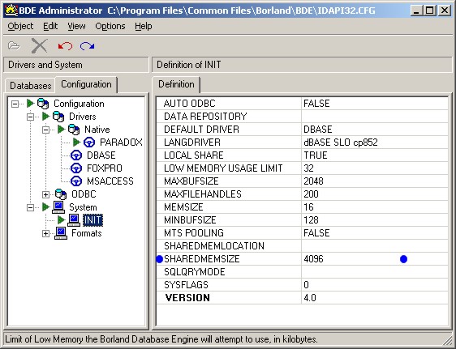456x349 pixels.
Task: Click the VERSION value 4.0
Action: [310, 298]
